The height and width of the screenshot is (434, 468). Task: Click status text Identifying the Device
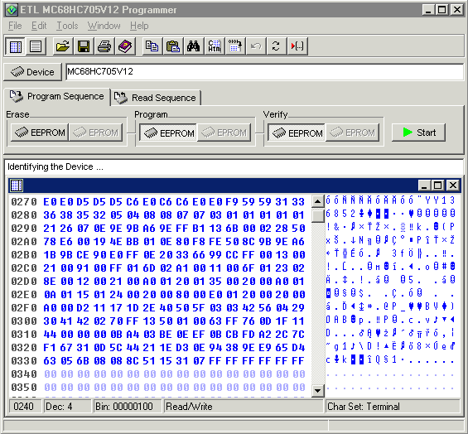(x=55, y=166)
